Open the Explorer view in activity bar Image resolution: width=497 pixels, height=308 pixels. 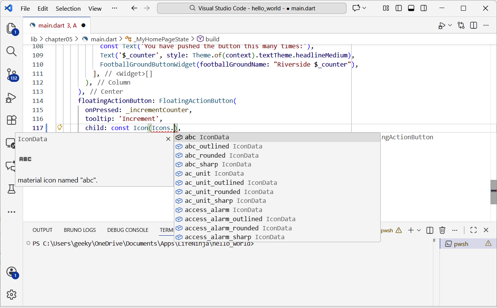12,29
